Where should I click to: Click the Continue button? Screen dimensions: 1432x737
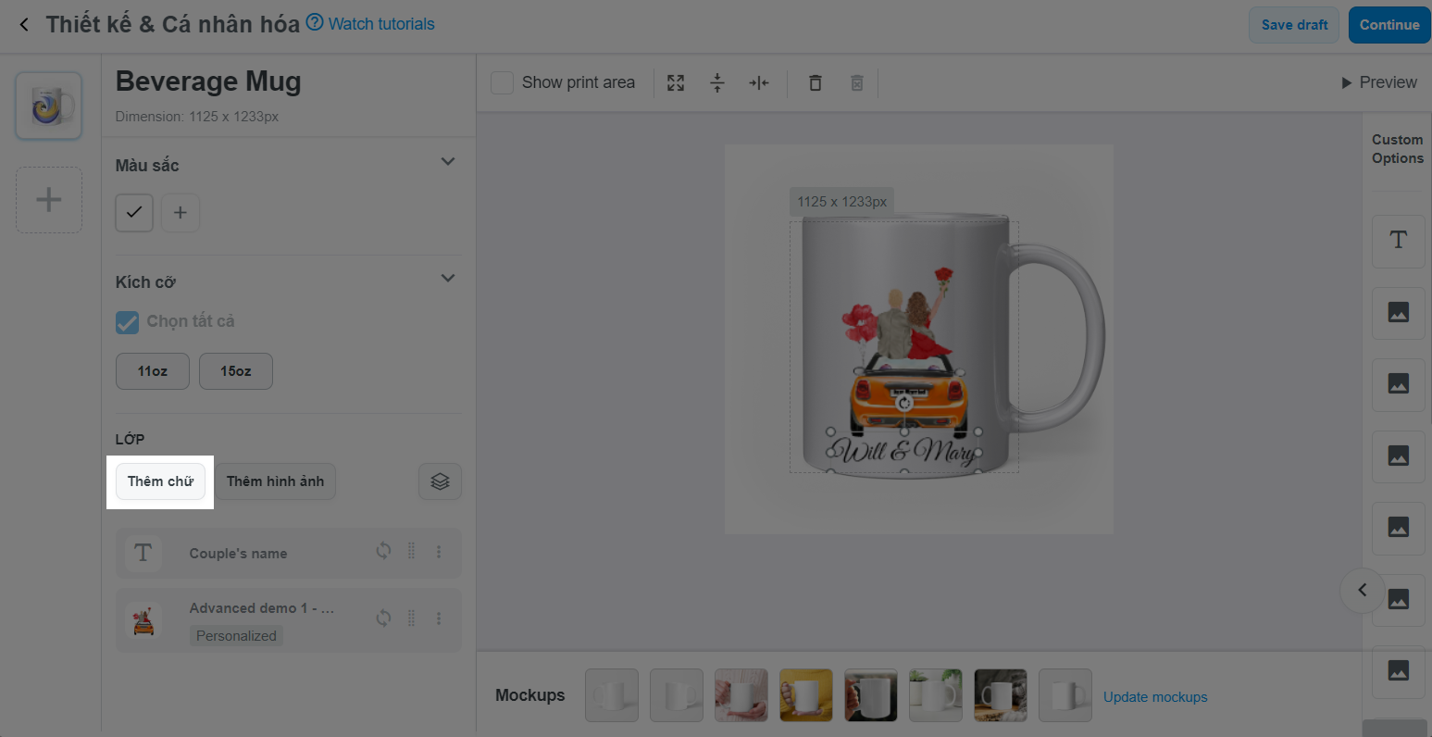tap(1389, 25)
